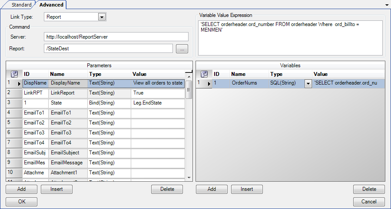Click Add under the Parameters grid
This screenshot has height=209, width=391.
click(21, 189)
